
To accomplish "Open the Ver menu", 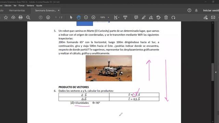I will (15, 5).
